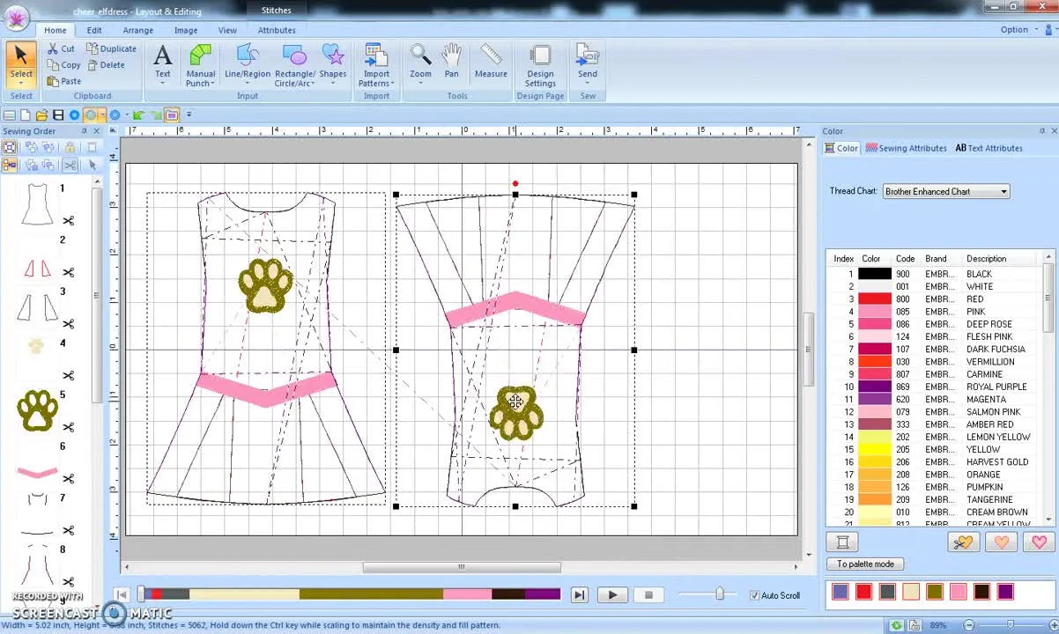Click the green refresh icon in status bar
Screen dimensions: 1059x634
pyautogui.click(x=896, y=625)
